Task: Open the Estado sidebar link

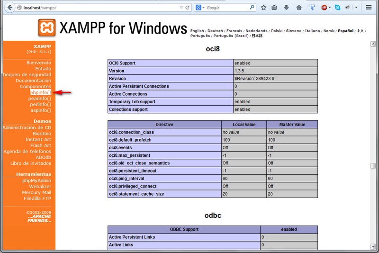Action: click(43, 69)
